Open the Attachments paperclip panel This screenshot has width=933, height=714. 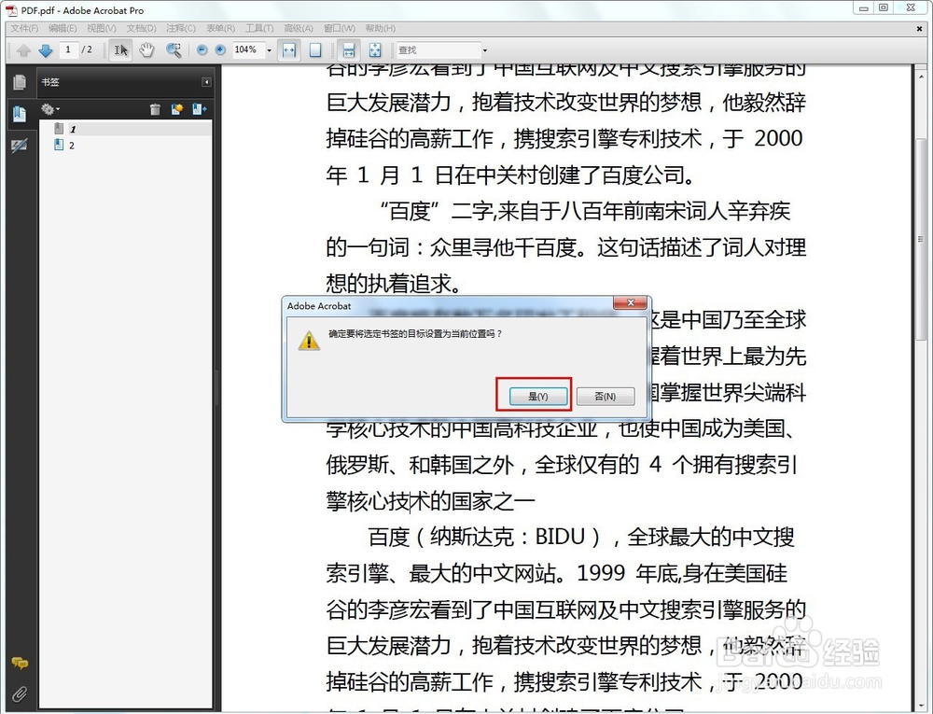[x=20, y=693]
